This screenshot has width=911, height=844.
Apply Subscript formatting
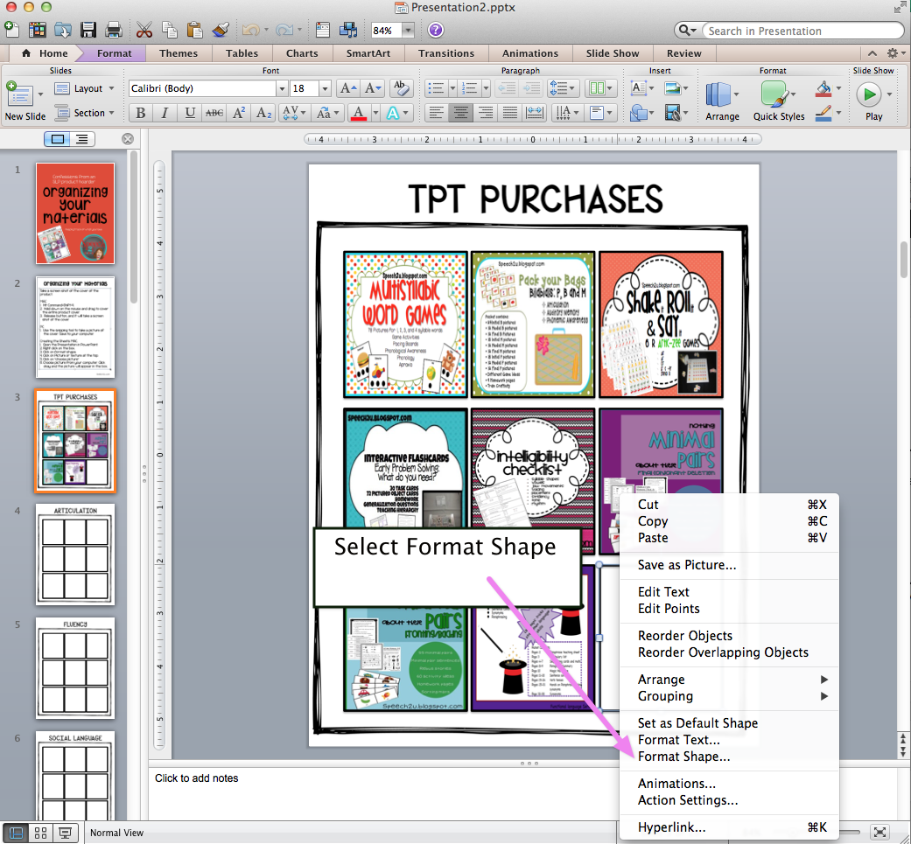click(263, 113)
